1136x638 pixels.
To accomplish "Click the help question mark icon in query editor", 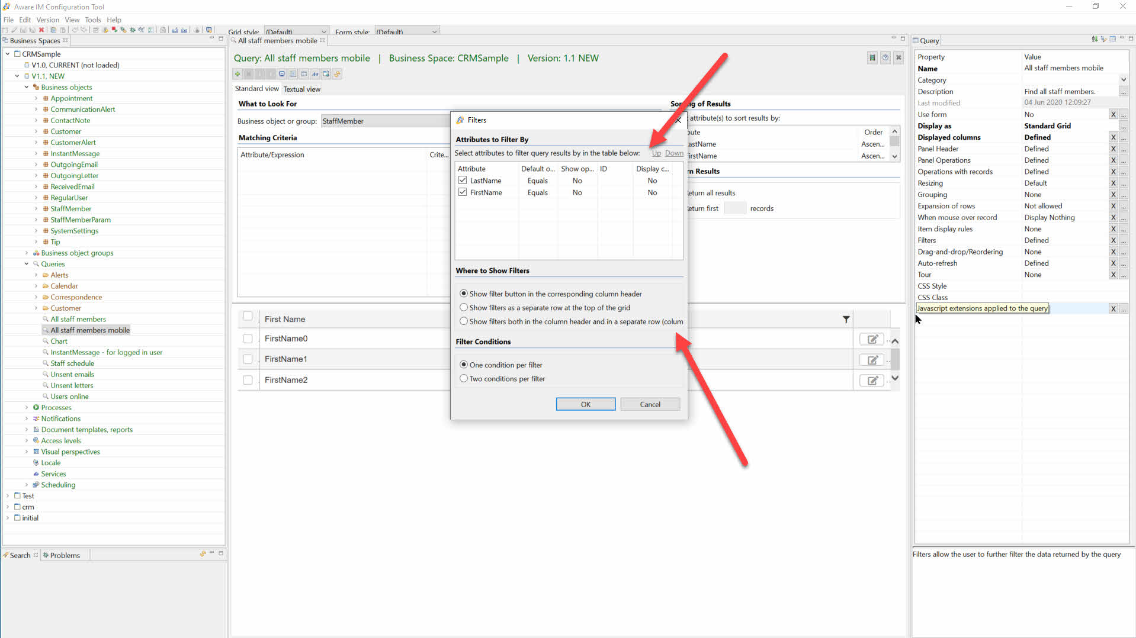I will 885,57.
